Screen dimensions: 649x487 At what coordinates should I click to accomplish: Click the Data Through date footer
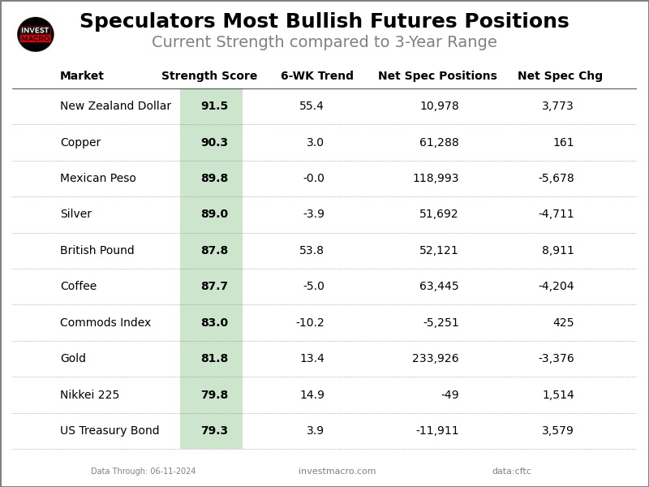[x=143, y=472]
